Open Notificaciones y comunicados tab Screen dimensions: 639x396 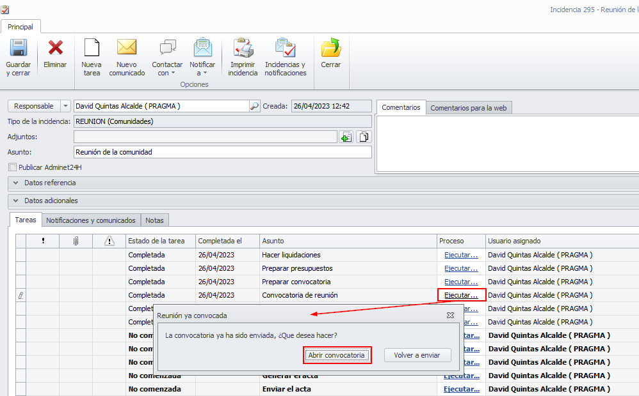coord(91,220)
